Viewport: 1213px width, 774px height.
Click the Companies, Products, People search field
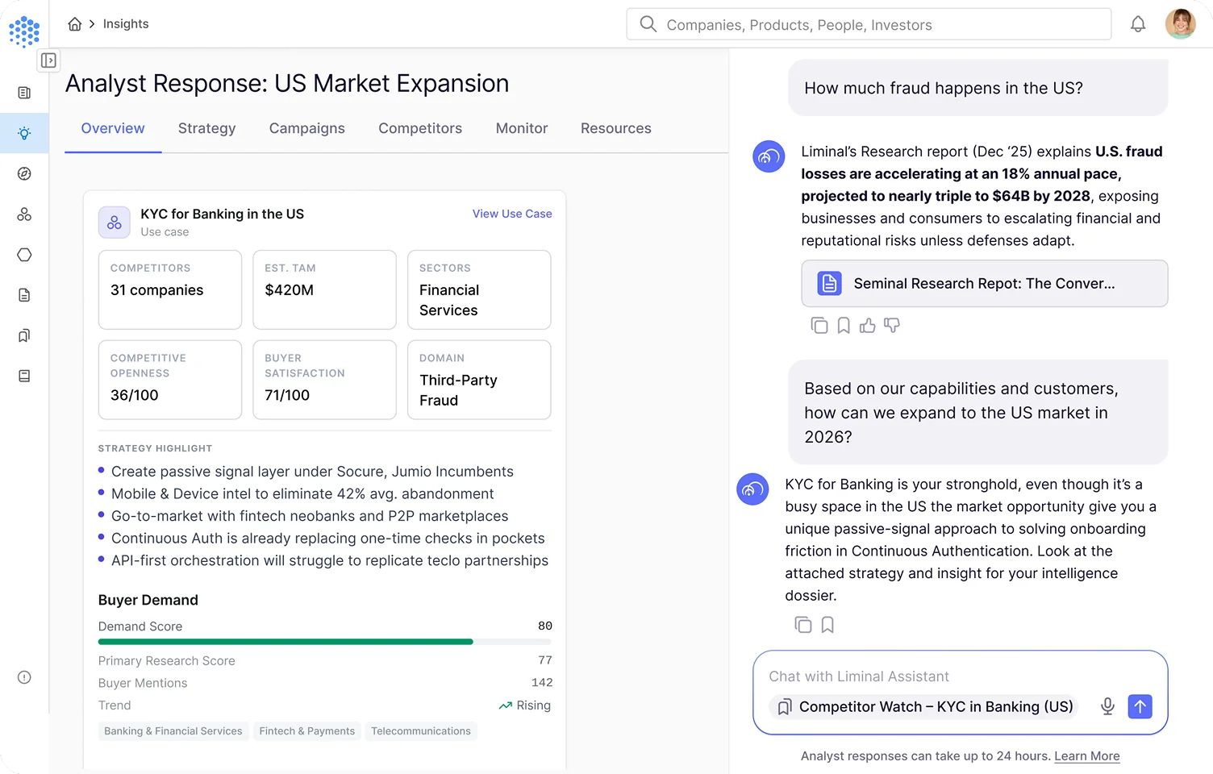pos(868,24)
